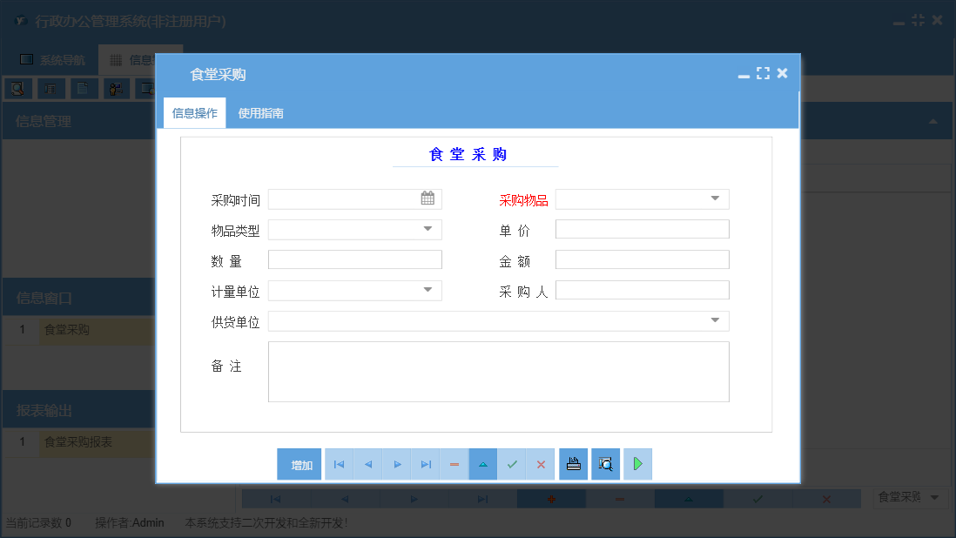The height and width of the screenshot is (538, 956).
Task: Expand the 采购物品 dropdown
Action: coord(715,198)
